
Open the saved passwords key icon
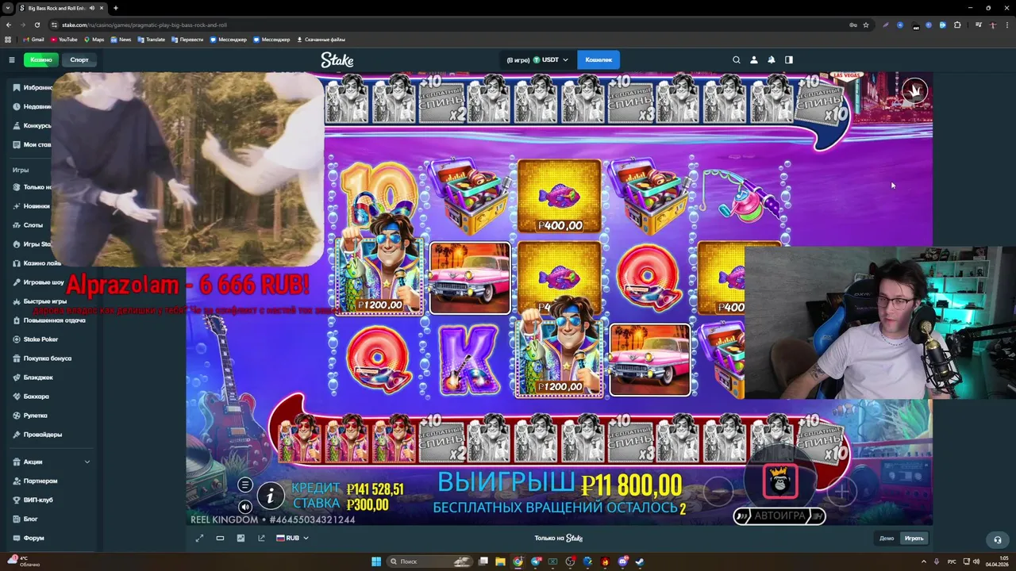tap(853, 25)
